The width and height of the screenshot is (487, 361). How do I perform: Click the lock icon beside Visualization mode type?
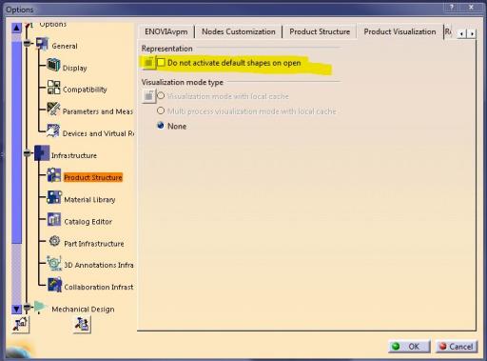(148, 96)
